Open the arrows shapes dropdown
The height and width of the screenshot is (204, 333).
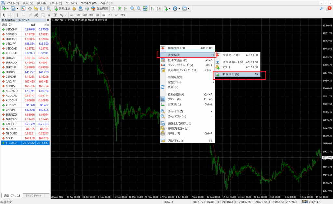(x=63, y=15)
